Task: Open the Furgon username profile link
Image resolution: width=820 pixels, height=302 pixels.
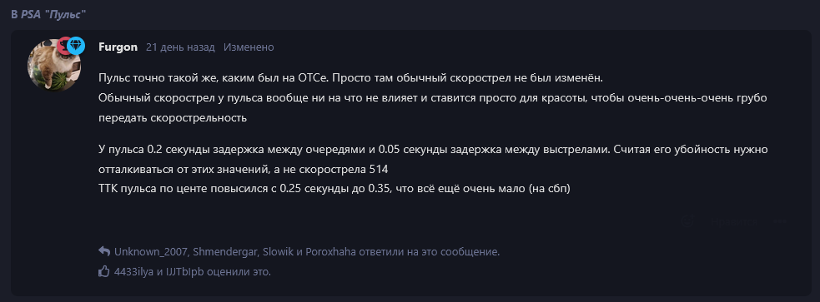Action: (118, 47)
